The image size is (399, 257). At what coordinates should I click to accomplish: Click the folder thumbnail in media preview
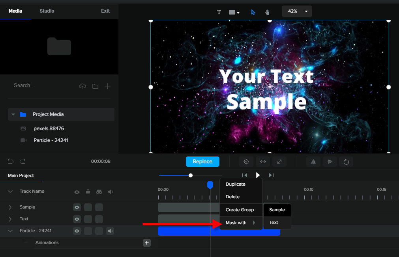pyautogui.click(x=59, y=46)
